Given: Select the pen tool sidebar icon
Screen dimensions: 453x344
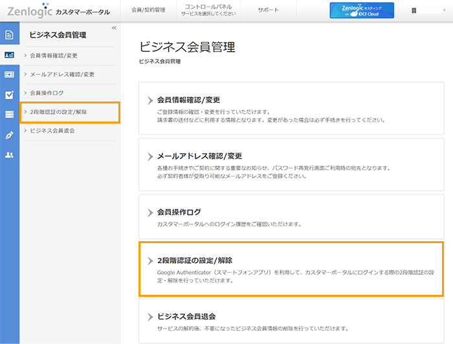Looking at the screenshot, I should tap(10, 135).
